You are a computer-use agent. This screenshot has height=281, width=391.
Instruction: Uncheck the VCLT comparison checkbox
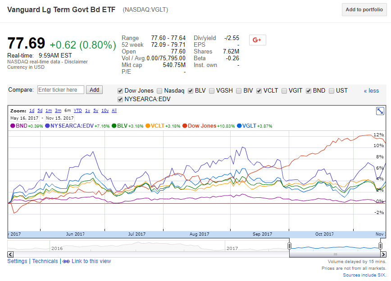pos(259,91)
